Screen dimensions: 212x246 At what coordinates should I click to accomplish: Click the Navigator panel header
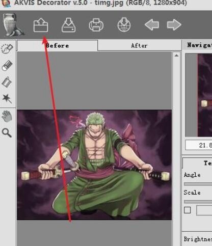(x=197, y=45)
